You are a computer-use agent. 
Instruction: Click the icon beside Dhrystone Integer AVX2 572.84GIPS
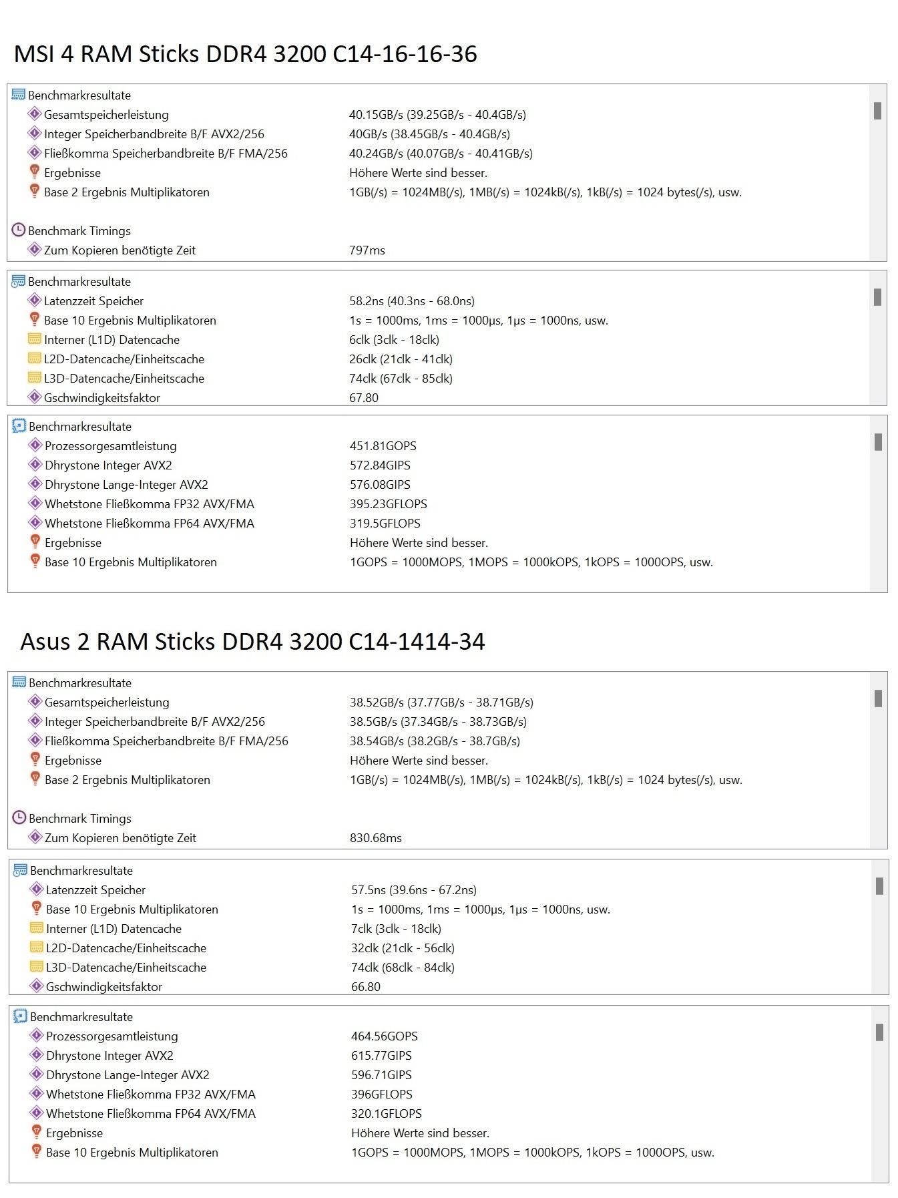(x=35, y=464)
